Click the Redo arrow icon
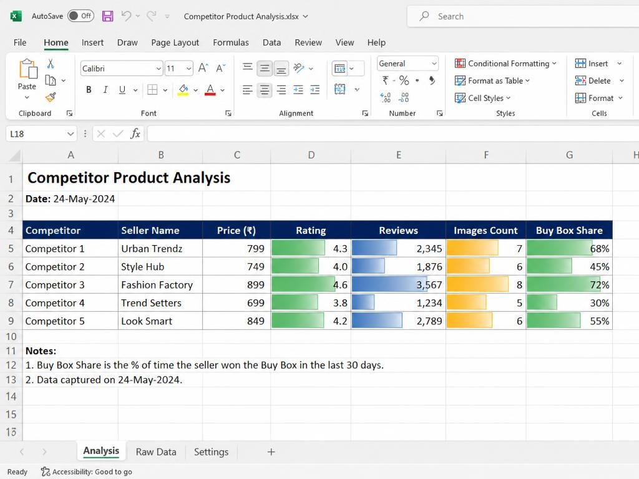This screenshot has width=639, height=479. tap(152, 16)
